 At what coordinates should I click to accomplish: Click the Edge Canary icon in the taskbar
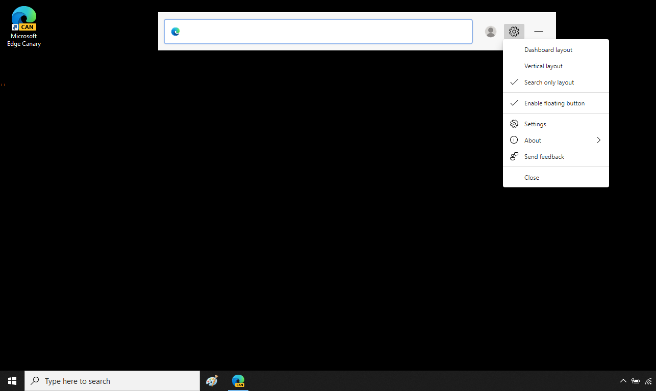pyautogui.click(x=238, y=380)
